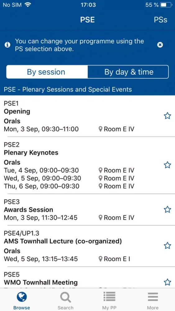
Task: Tap the Wi-Fi status icon
Action: pos(28,5)
